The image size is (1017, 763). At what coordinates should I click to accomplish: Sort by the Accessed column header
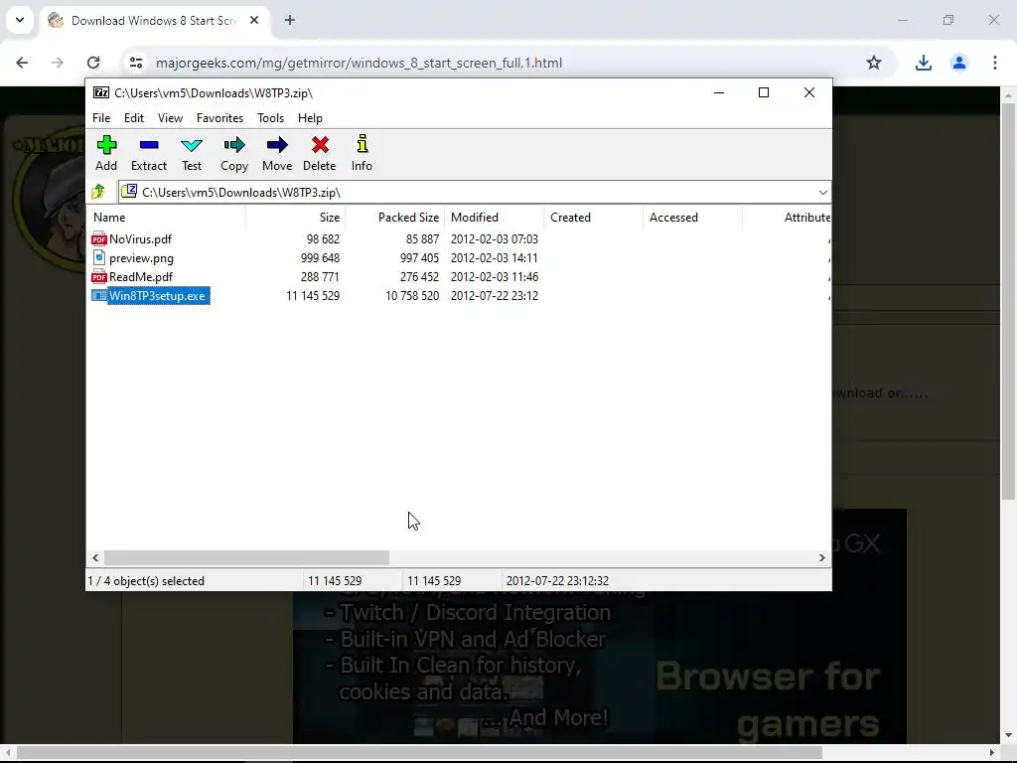(x=692, y=218)
